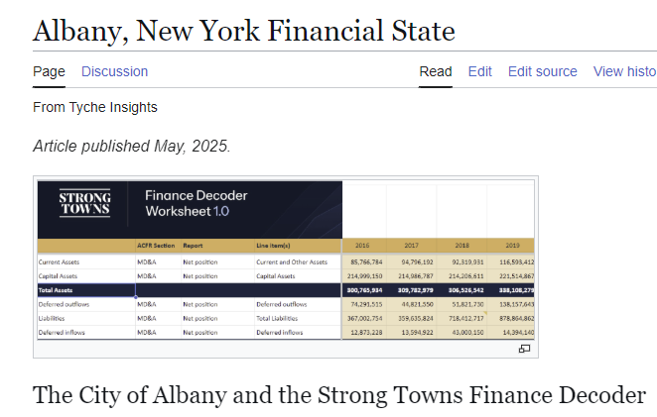Click the Albany, New York Financial State heading

tap(243, 31)
